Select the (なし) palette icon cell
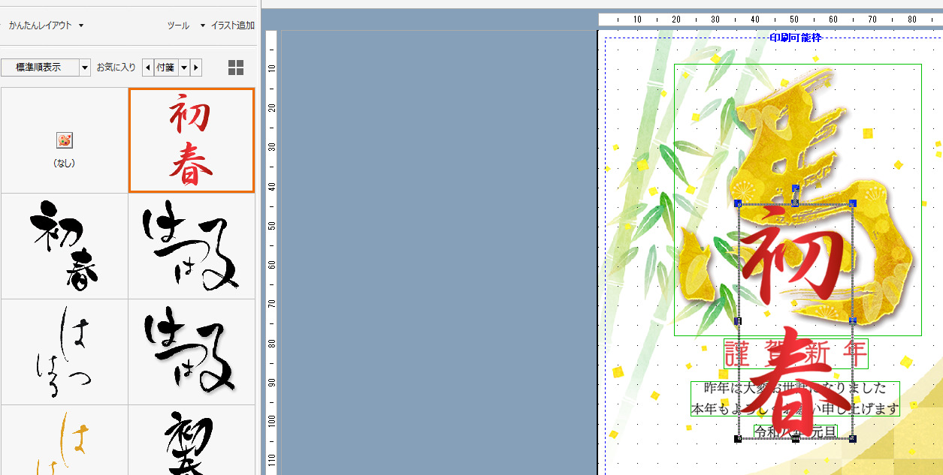The width and height of the screenshot is (943, 475). point(65,140)
